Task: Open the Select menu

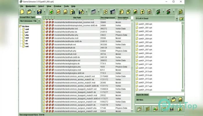Action: pyautogui.click(x=41, y=6)
